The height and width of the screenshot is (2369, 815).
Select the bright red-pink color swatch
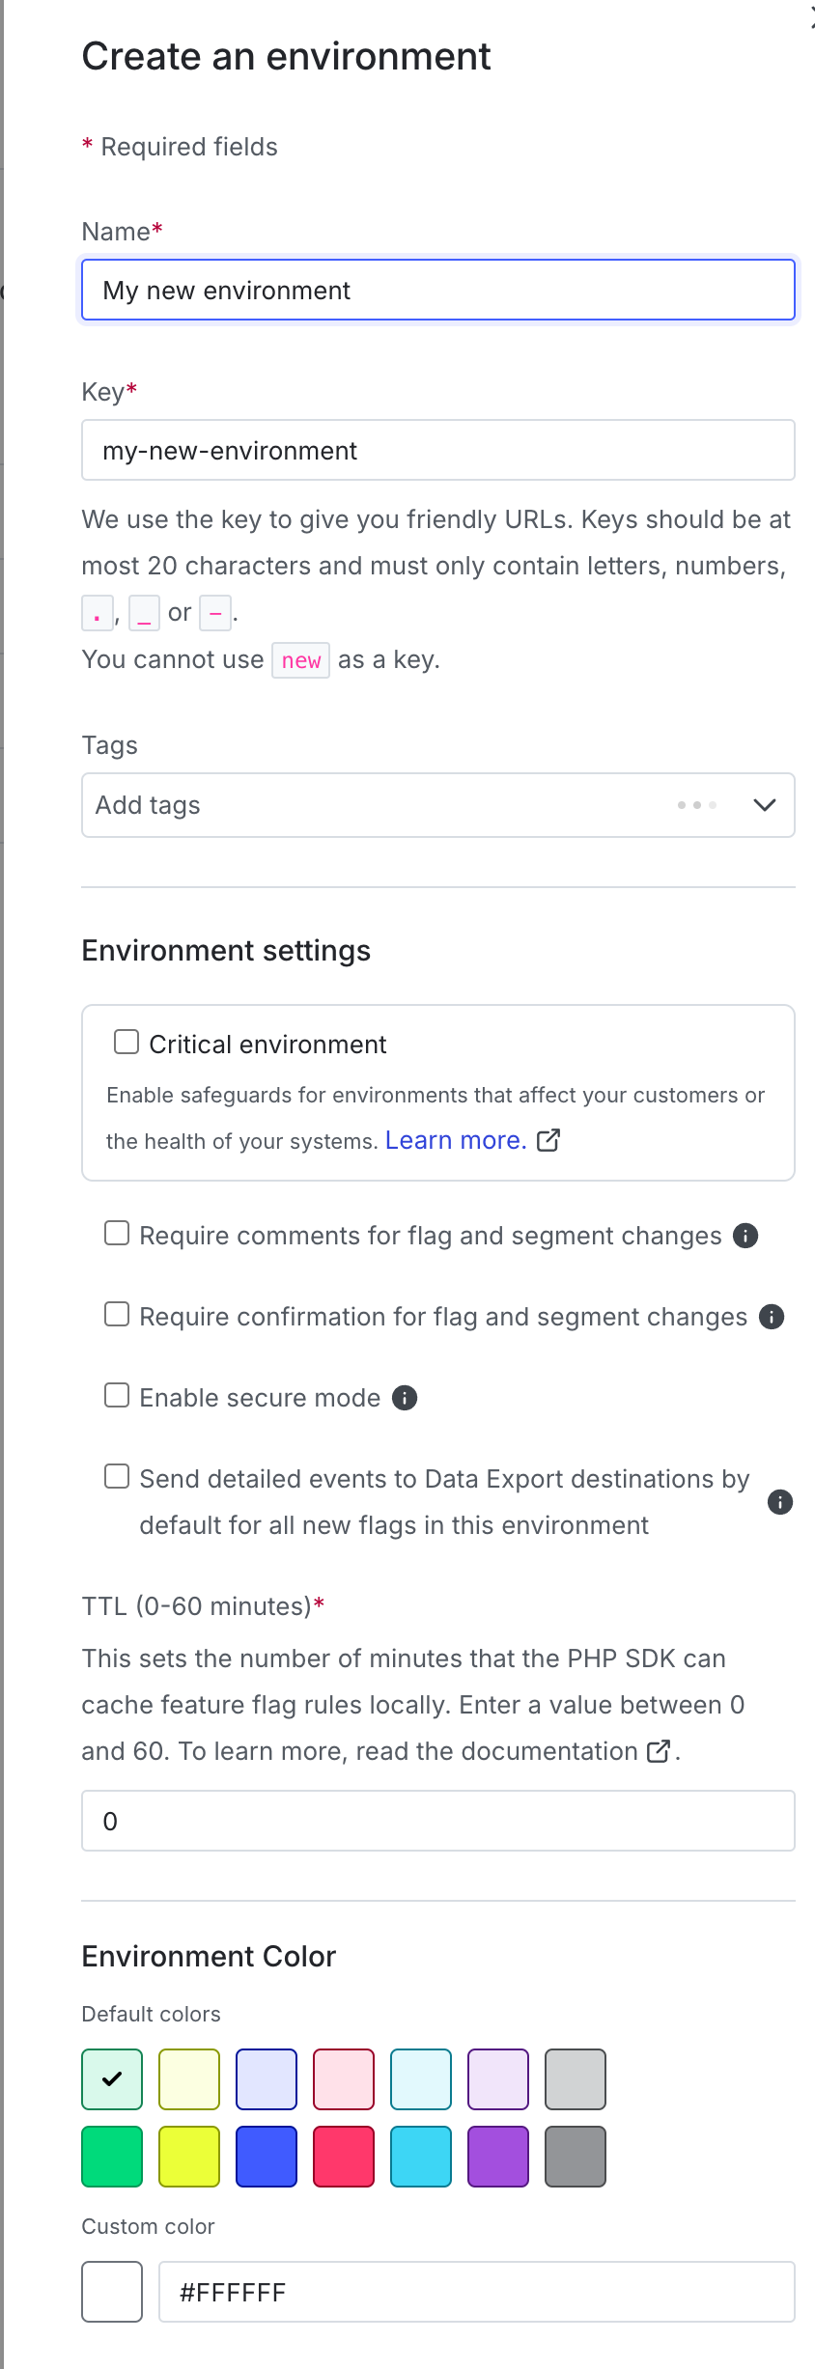[344, 2157]
